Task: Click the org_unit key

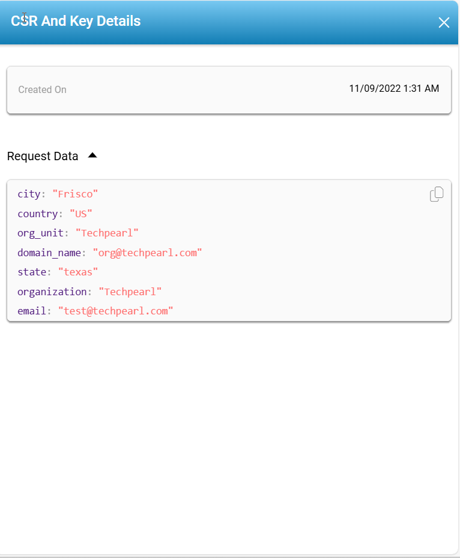Action: (40, 233)
